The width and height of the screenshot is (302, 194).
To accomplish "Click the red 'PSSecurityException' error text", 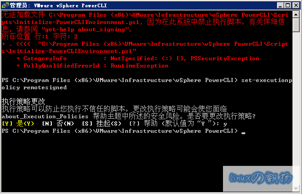I will tap(225, 58).
